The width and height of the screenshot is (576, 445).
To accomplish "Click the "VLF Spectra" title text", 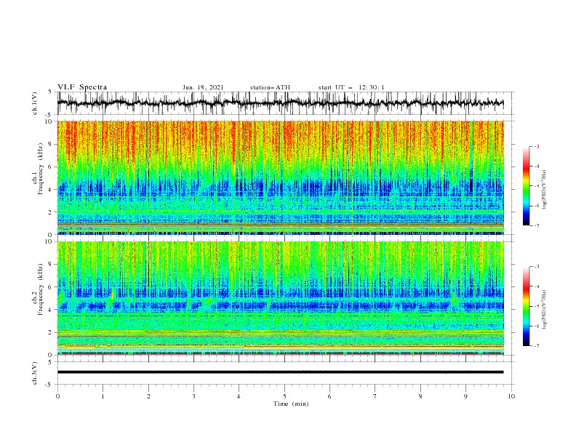I will point(82,87).
